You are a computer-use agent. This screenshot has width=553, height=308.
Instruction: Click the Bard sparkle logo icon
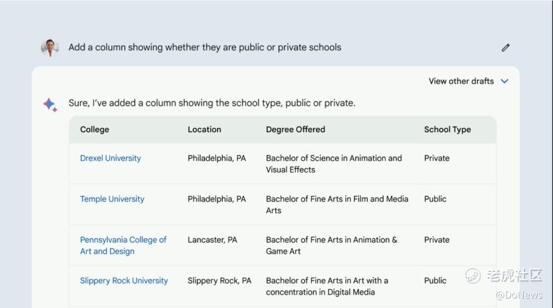coord(50,105)
